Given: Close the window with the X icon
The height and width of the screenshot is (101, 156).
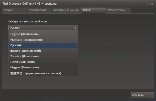Looking at the screenshot, I should coord(152,4).
